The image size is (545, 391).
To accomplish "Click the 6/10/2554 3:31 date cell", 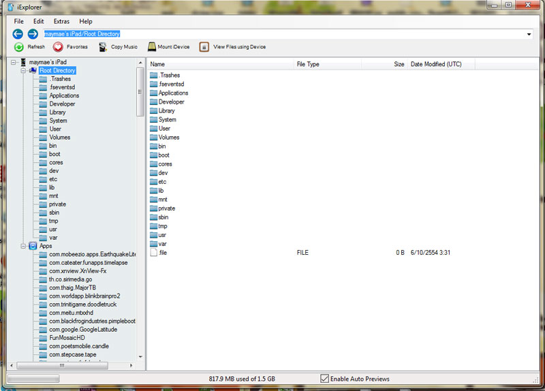I will pyautogui.click(x=431, y=253).
